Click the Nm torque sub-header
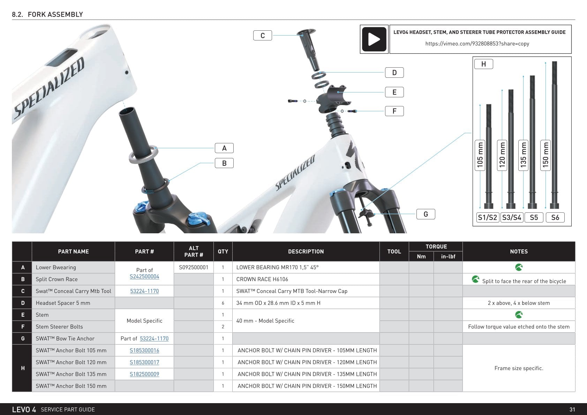 click(x=421, y=256)
